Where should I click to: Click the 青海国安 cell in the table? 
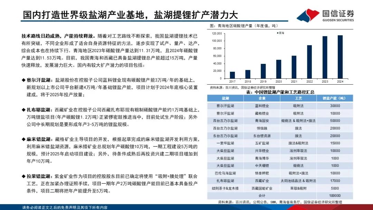(262, 121)
